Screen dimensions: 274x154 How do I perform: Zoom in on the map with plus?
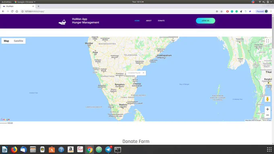click(268, 109)
